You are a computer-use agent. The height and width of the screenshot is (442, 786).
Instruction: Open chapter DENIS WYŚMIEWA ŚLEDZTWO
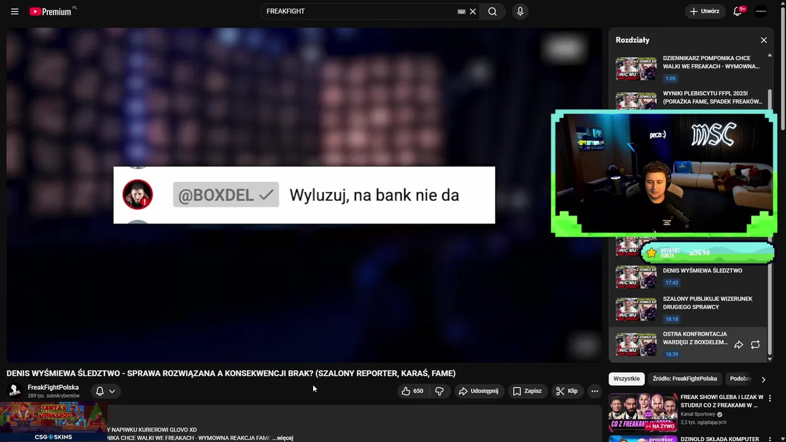click(x=702, y=271)
